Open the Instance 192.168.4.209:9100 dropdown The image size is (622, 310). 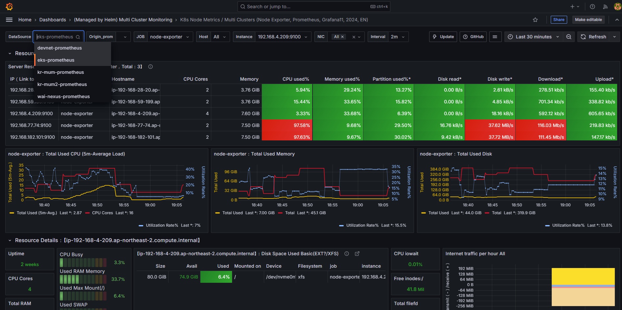283,37
